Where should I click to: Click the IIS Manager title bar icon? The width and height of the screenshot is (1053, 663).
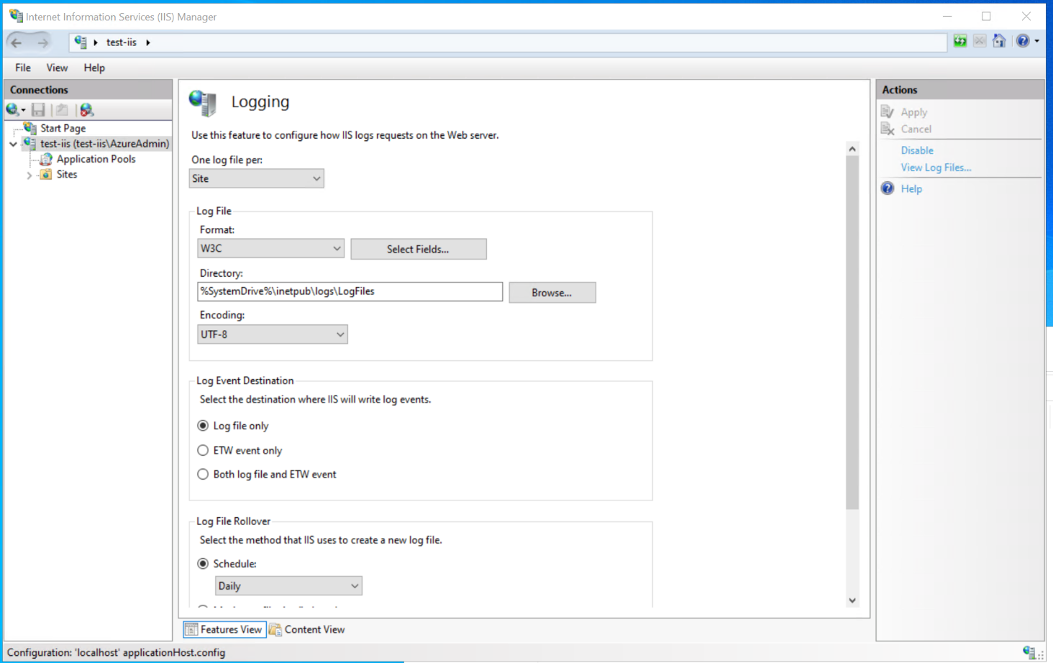pos(16,16)
